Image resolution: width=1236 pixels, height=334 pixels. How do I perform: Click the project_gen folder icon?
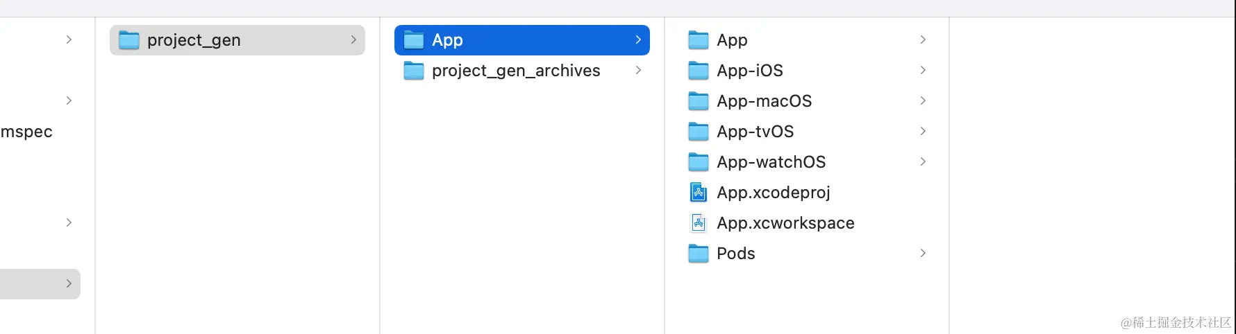point(129,40)
